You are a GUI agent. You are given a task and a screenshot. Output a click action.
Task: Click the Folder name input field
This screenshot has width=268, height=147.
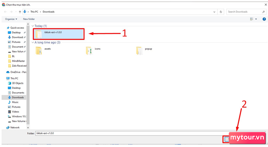[x=150, y=133]
